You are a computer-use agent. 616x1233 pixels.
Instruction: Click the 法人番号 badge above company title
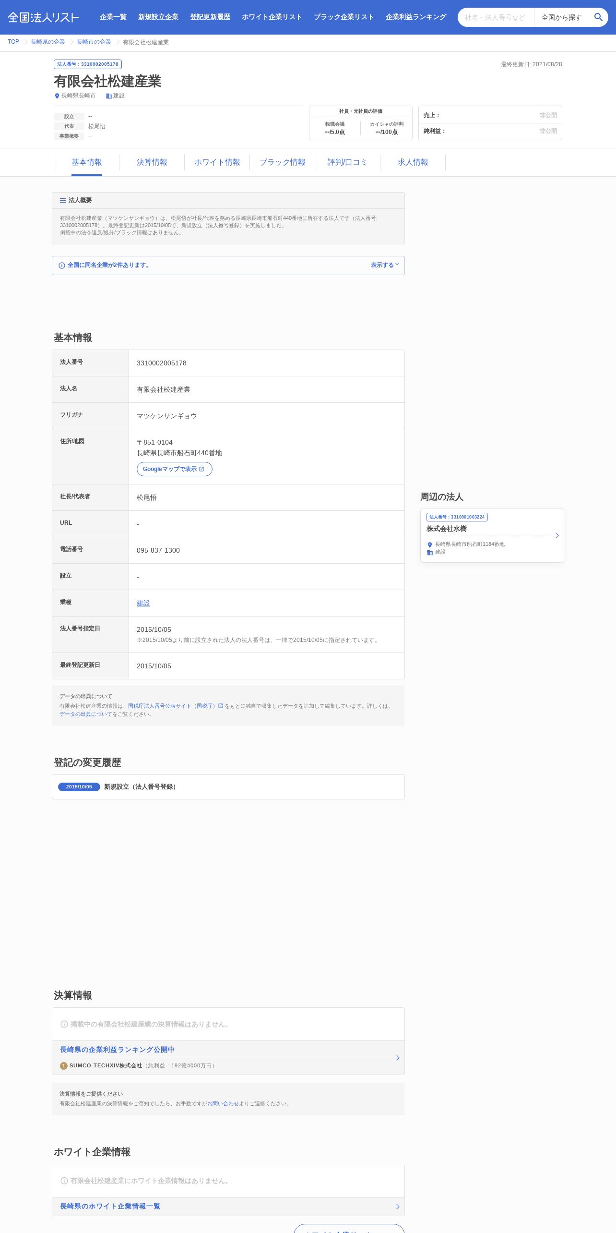tap(88, 64)
